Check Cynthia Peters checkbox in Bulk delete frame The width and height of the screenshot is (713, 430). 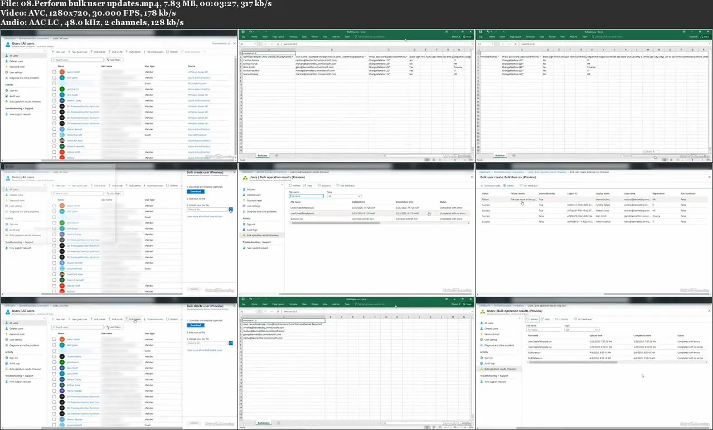point(54,356)
